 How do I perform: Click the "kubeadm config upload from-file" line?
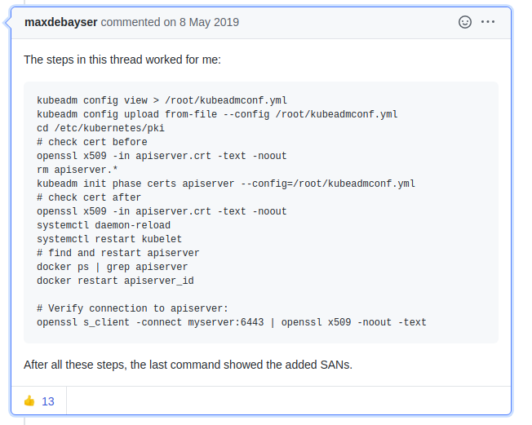pyautogui.click(x=217, y=114)
